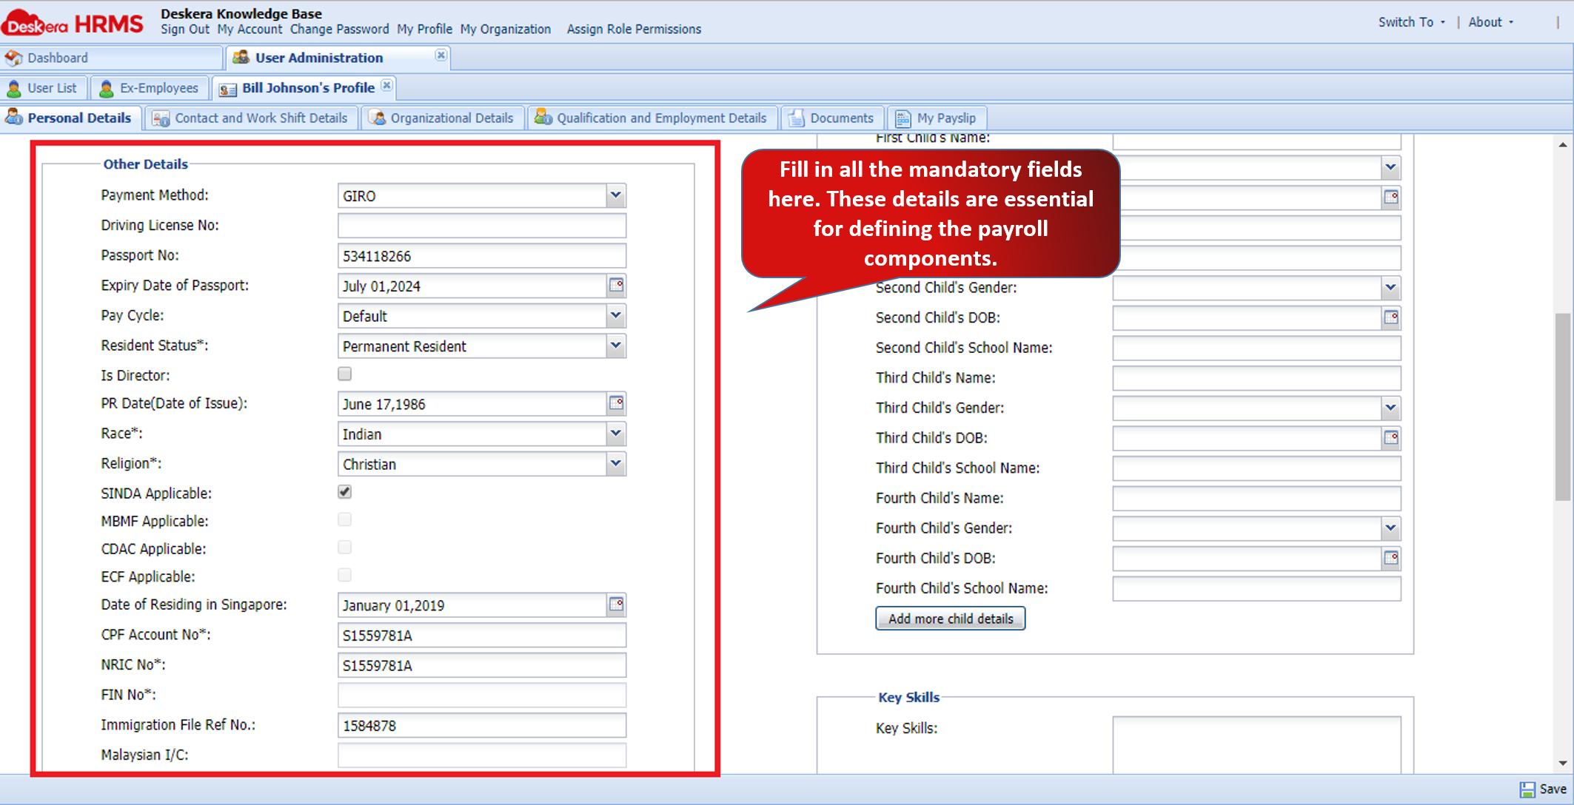Open the Switch To menu
1574x805 pixels.
(1412, 22)
